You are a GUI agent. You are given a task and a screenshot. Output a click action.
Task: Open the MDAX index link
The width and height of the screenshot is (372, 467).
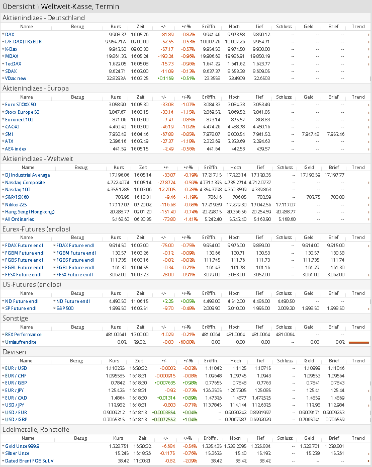(x=12, y=56)
